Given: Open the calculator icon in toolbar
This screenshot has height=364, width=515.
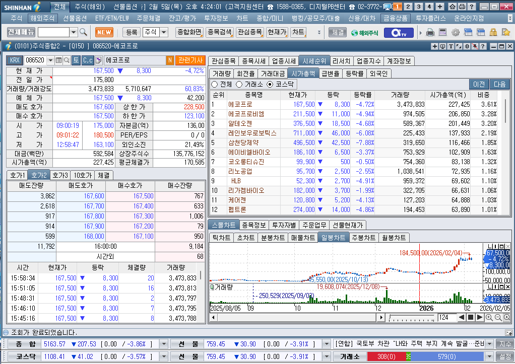Looking at the screenshot, I should 443,32.
